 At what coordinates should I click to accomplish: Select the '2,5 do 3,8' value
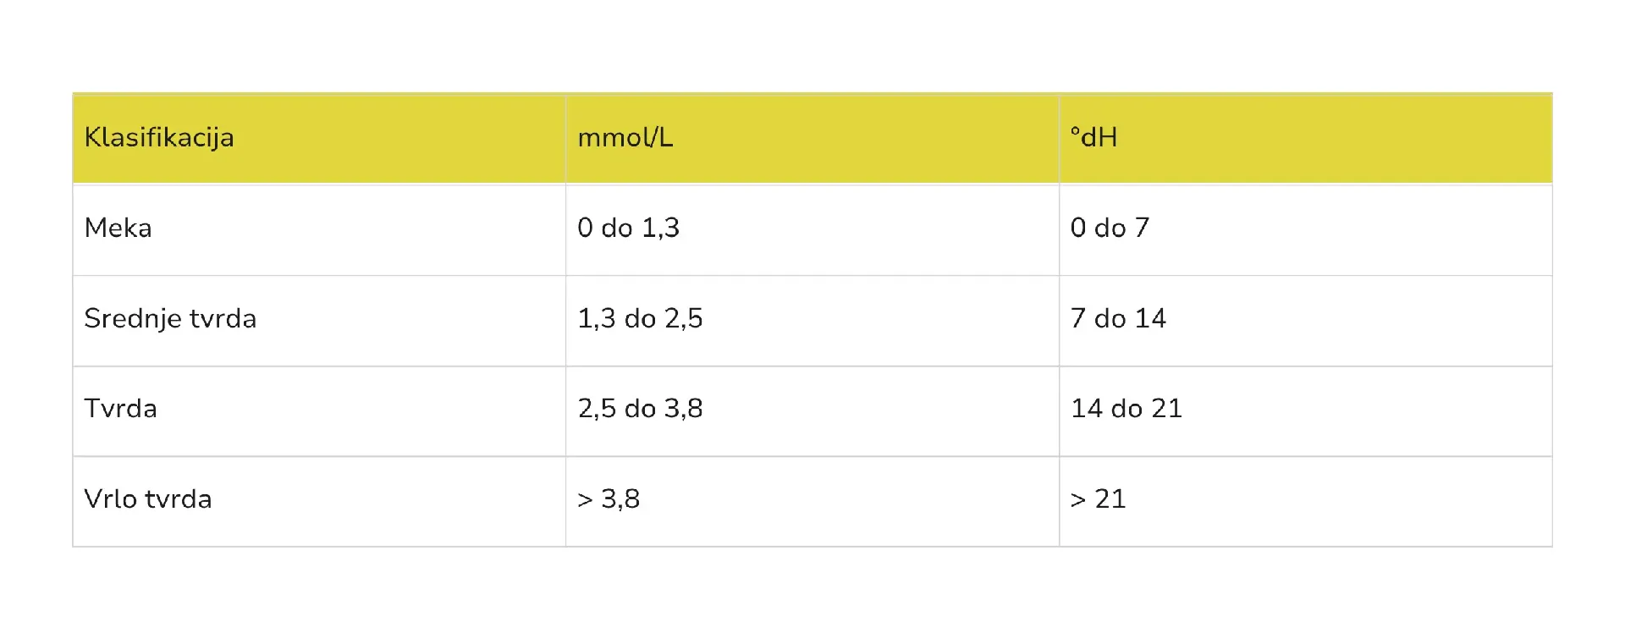tap(640, 409)
